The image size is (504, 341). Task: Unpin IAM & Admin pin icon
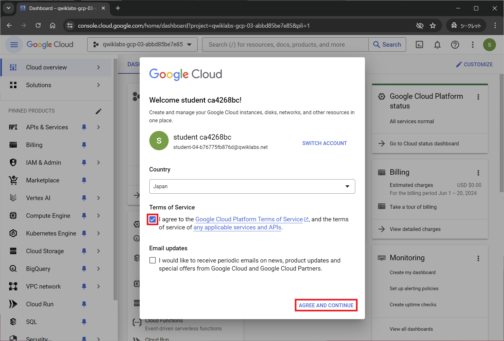(x=84, y=163)
